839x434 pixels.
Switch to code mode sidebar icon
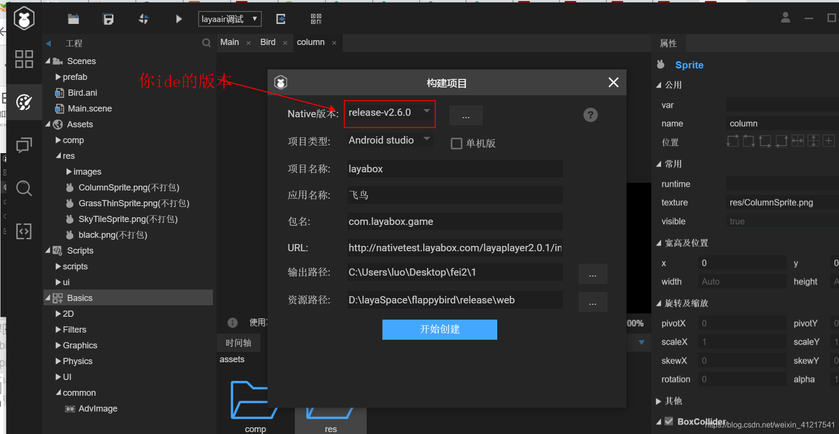24,231
